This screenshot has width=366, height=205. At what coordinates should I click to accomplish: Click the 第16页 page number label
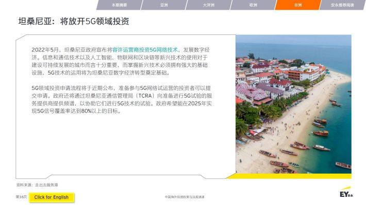click(21, 197)
